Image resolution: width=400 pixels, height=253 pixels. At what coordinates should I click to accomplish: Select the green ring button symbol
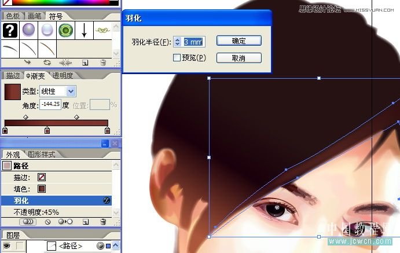click(65, 30)
